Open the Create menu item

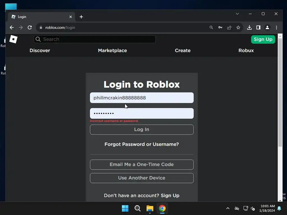(183, 50)
